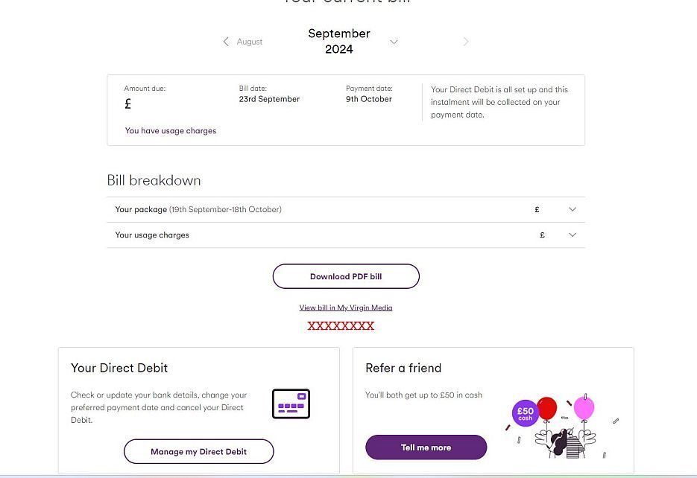
Task: Click the purple £50 cash badge
Action: [526, 414]
